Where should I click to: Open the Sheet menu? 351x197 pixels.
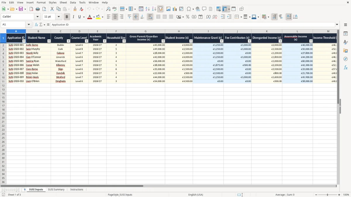63,2
